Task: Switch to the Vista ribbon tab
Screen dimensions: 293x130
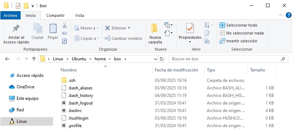Action: (79, 15)
